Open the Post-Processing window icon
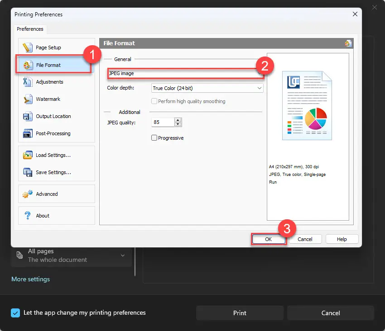The image size is (385, 331). tap(28, 133)
